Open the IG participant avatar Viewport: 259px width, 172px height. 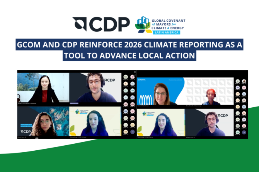(x=132, y=111)
